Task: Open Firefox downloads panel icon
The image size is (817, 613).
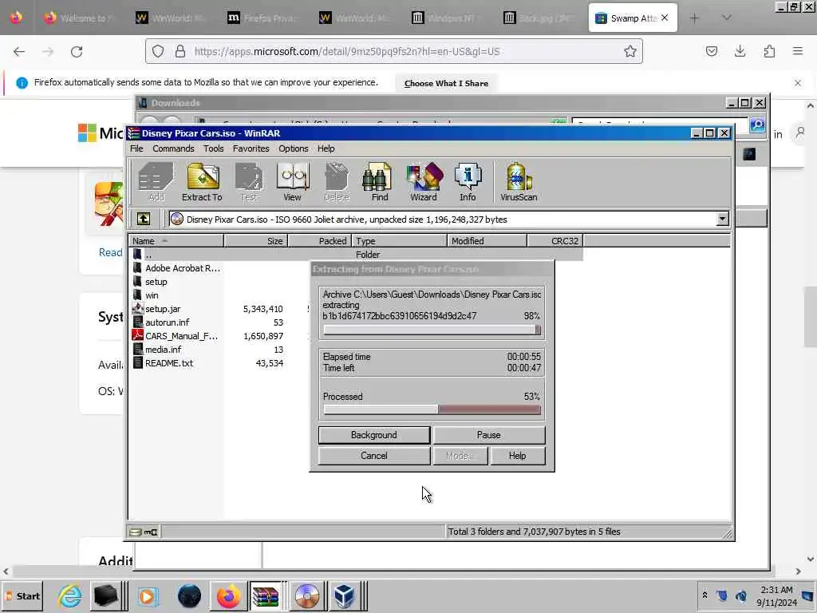Action: [740, 51]
